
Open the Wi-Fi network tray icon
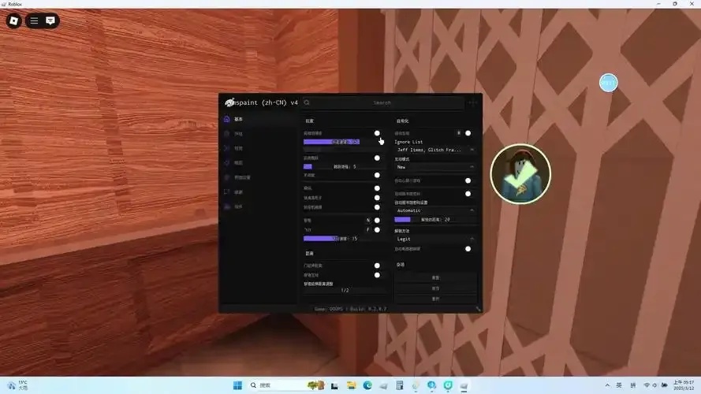(647, 385)
